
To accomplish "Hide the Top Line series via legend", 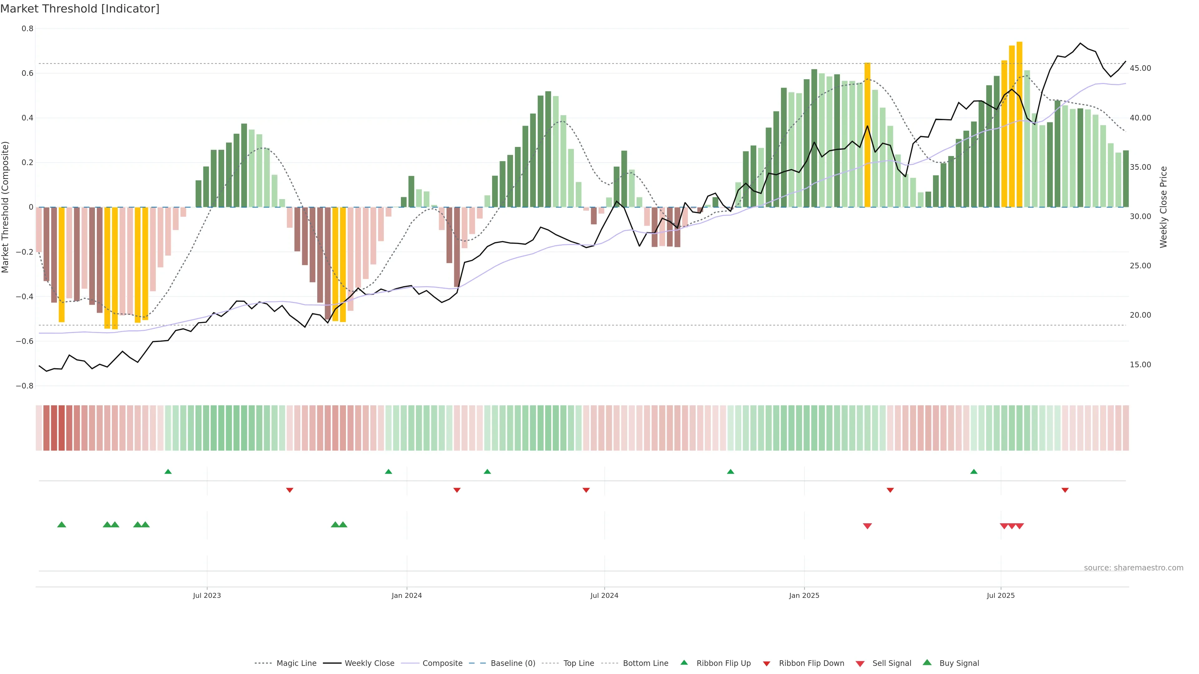I will [579, 663].
